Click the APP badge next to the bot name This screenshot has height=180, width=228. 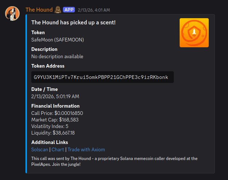(69, 10)
